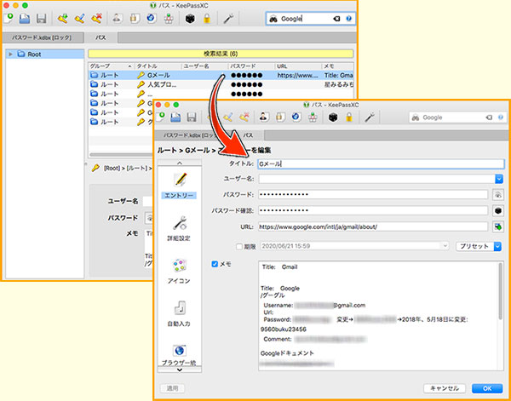This screenshot has height=401, width=511.
Task: Click notes area vertical scrollbar
Action: 501,291
